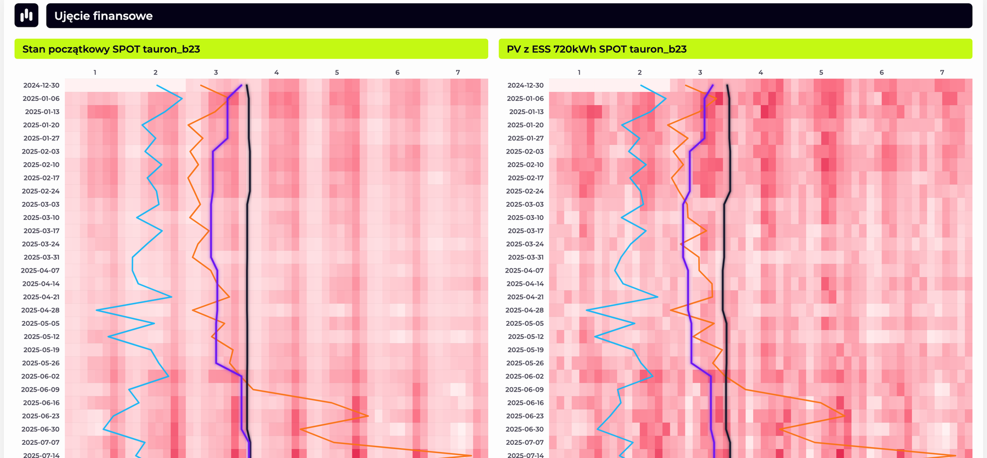Click date 2025-02-24 in Stan początkowy heatmap
The width and height of the screenshot is (987, 458).
point(41,191)
